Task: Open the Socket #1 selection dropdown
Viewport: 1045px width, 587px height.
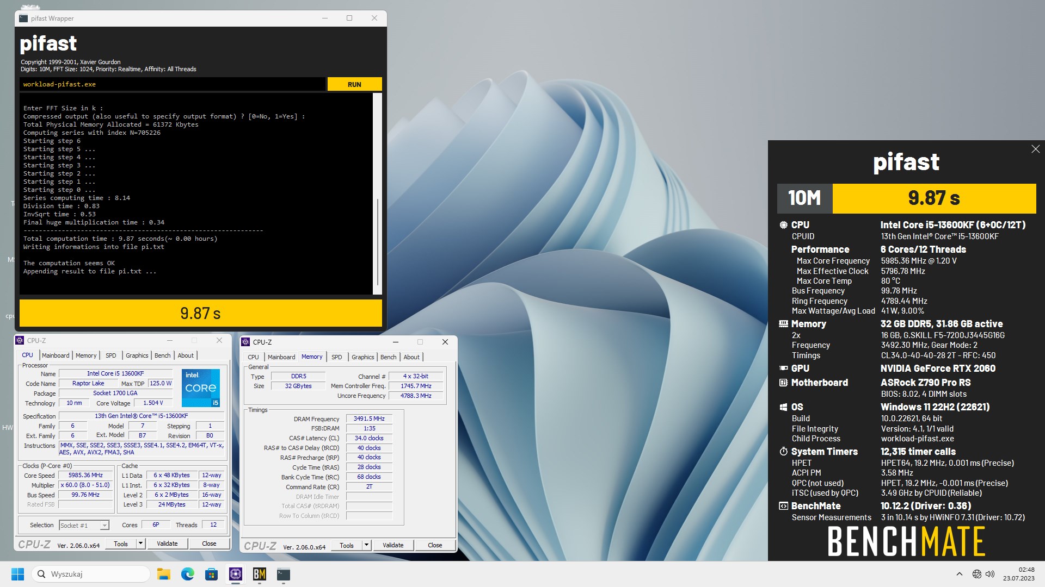Action: 84,525
